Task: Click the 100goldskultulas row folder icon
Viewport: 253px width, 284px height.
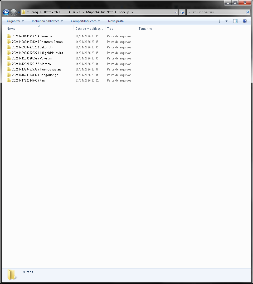Action: tap(9, 53)
